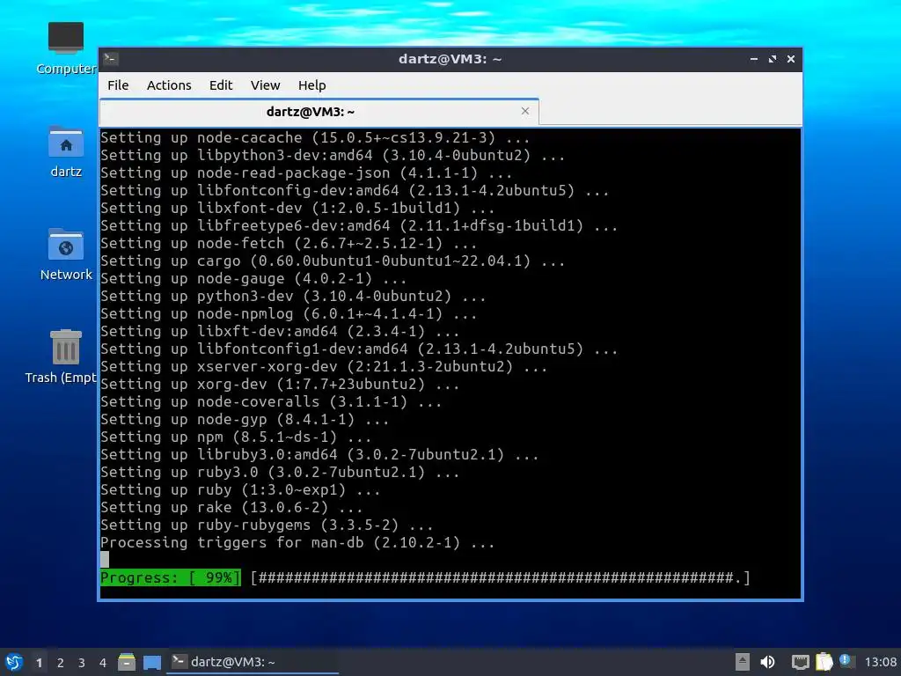
Task: Click the 'Setting up ruby-rubygems' line
Action: pyautogui.click(x=267, y=525)
